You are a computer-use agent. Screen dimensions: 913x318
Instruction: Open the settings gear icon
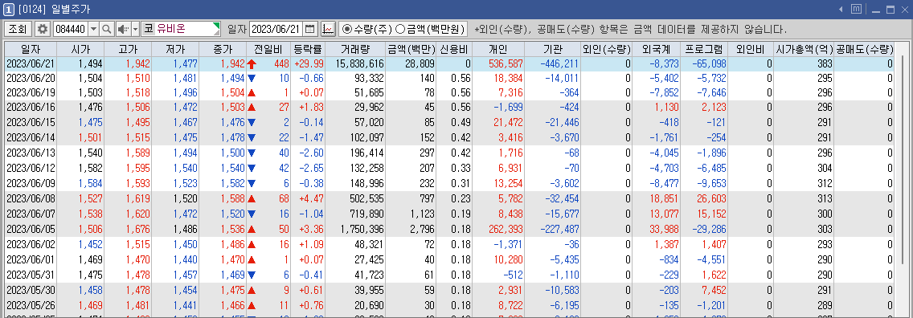43,28
